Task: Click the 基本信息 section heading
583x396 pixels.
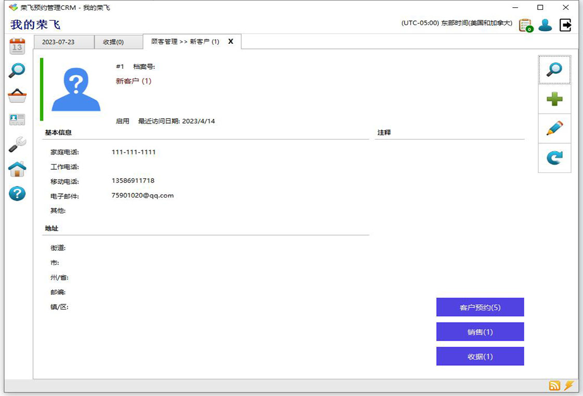Action: click(x=58, y=132)
